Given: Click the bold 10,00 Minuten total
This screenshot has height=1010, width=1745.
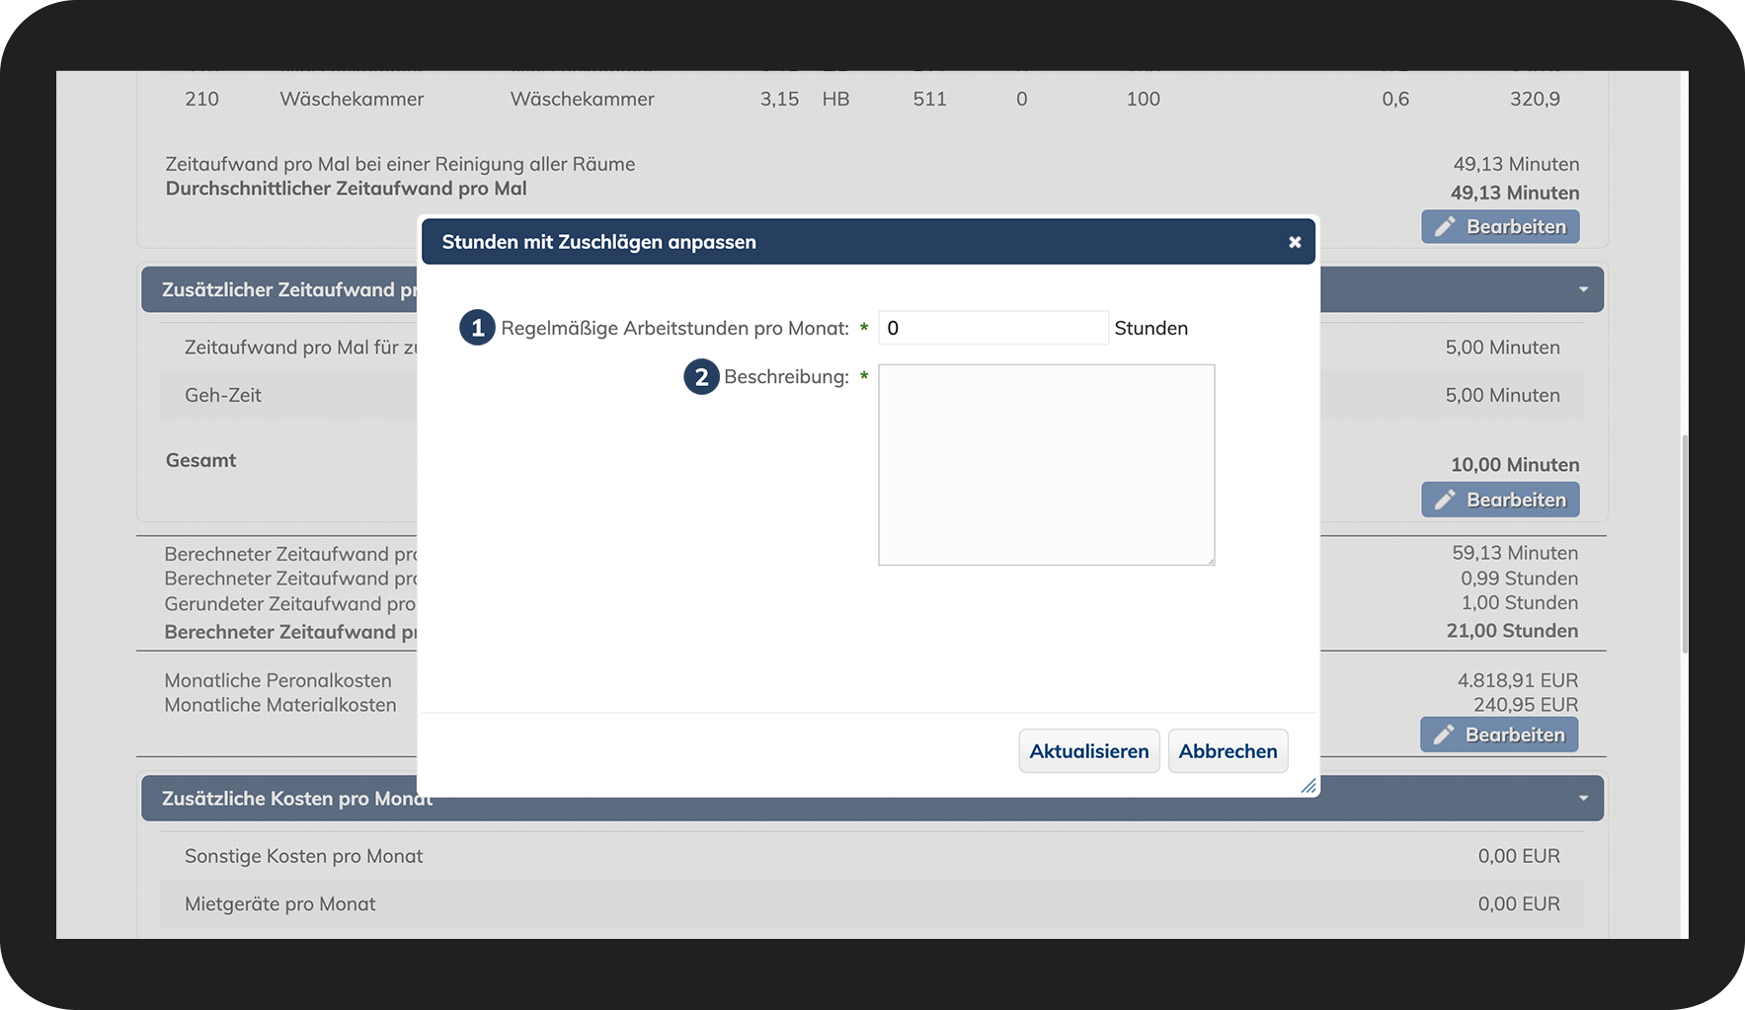Looking at the screenshot, I should click(1515, 465).
